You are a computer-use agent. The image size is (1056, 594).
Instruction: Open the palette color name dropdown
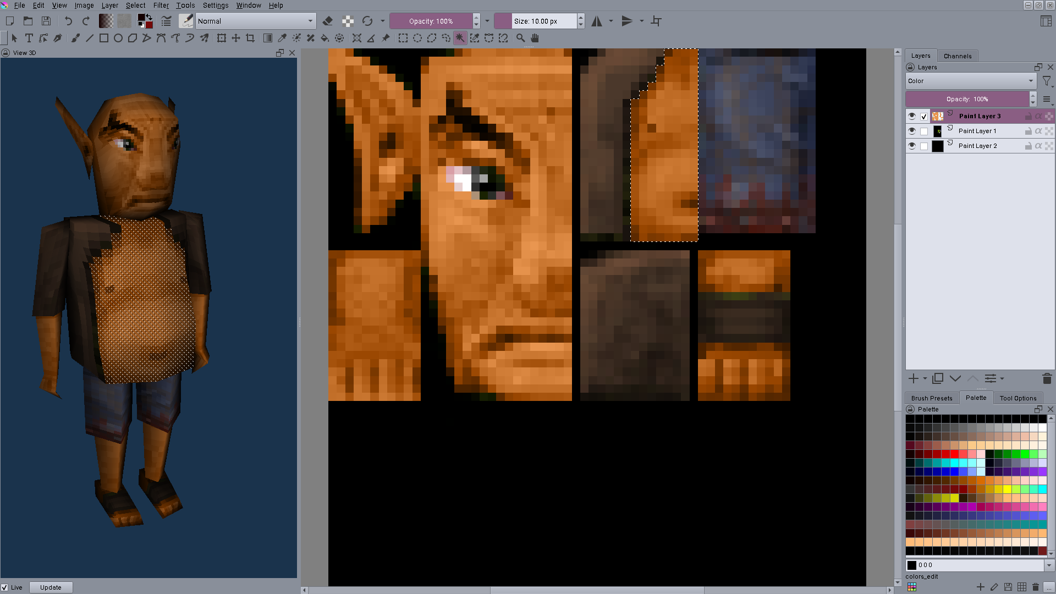[1049, 565]
